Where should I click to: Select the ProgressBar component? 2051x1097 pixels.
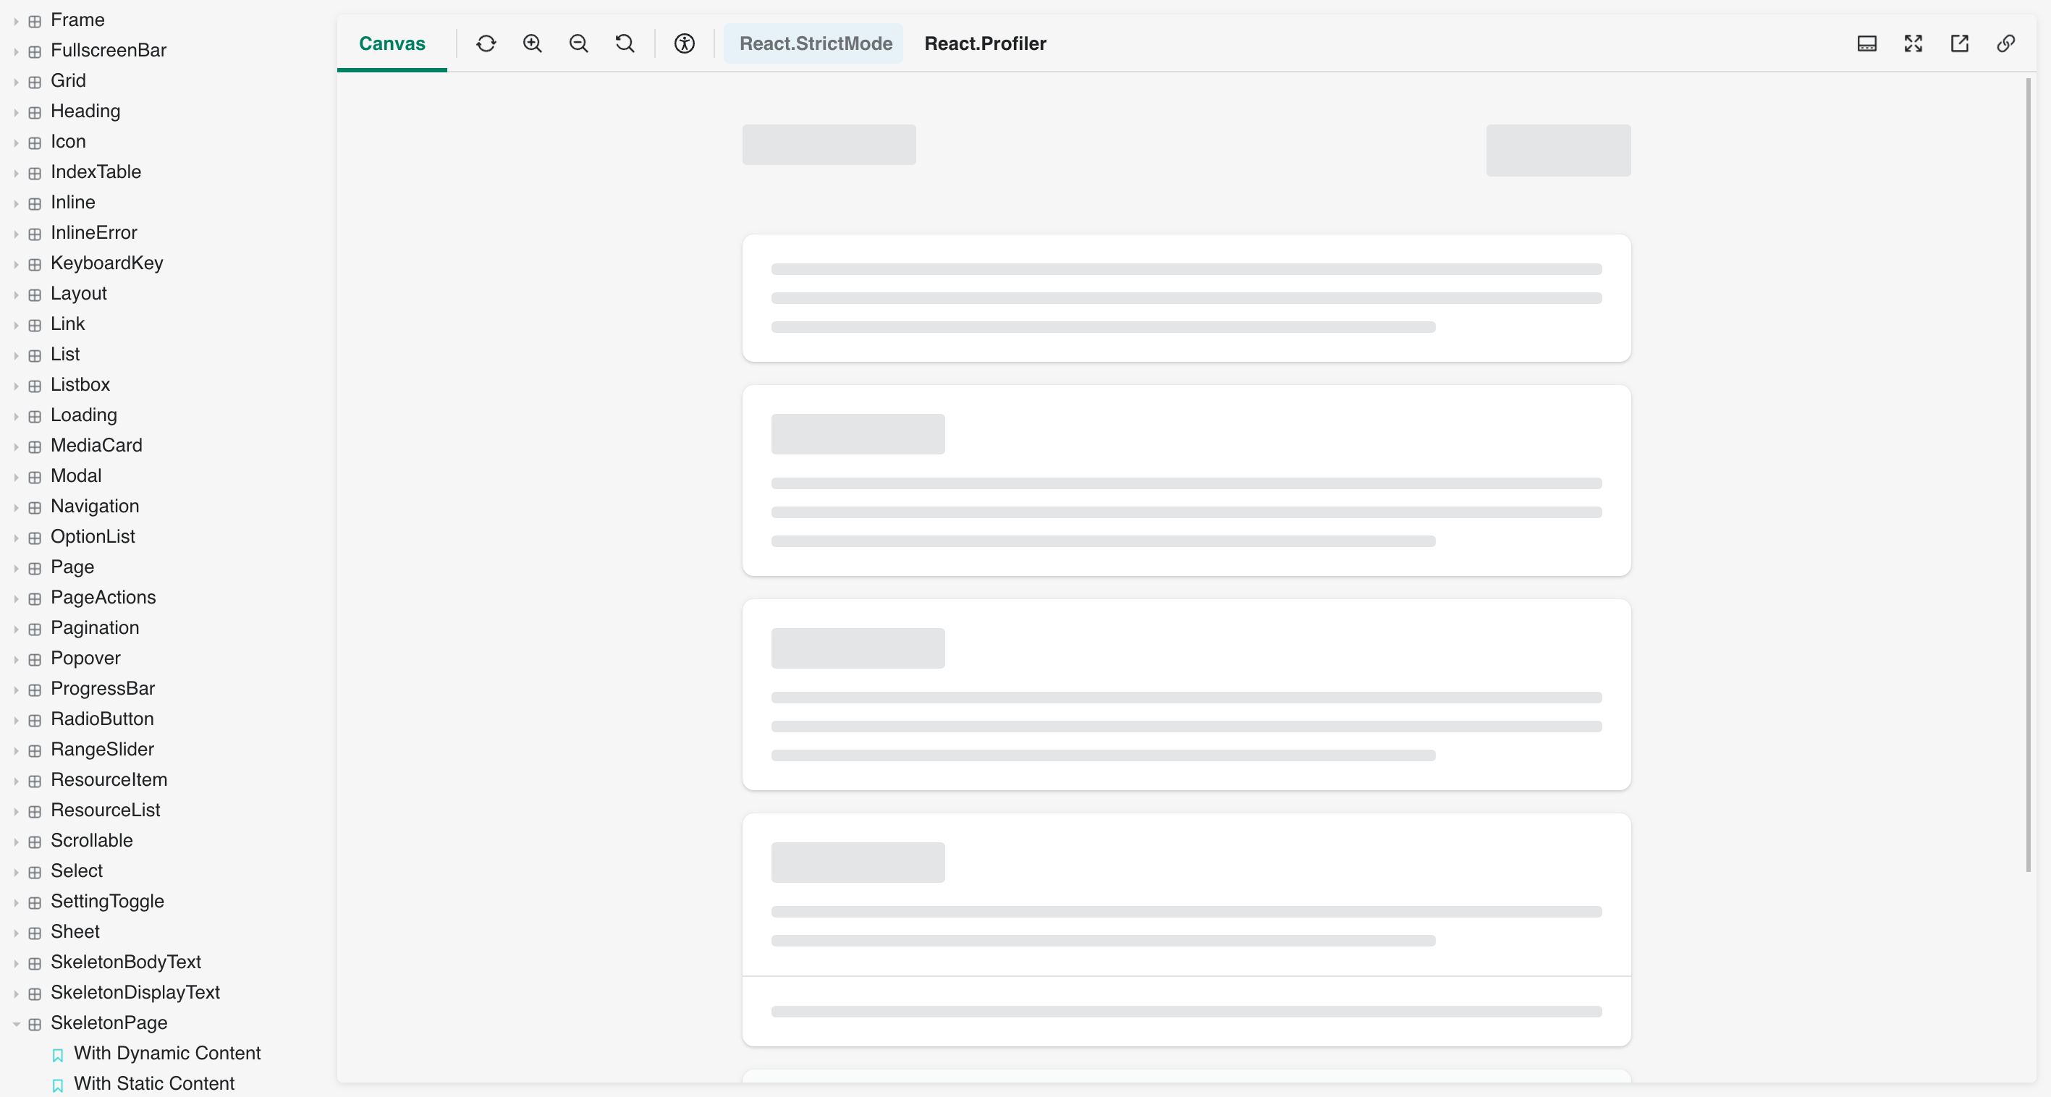(103, 688)
